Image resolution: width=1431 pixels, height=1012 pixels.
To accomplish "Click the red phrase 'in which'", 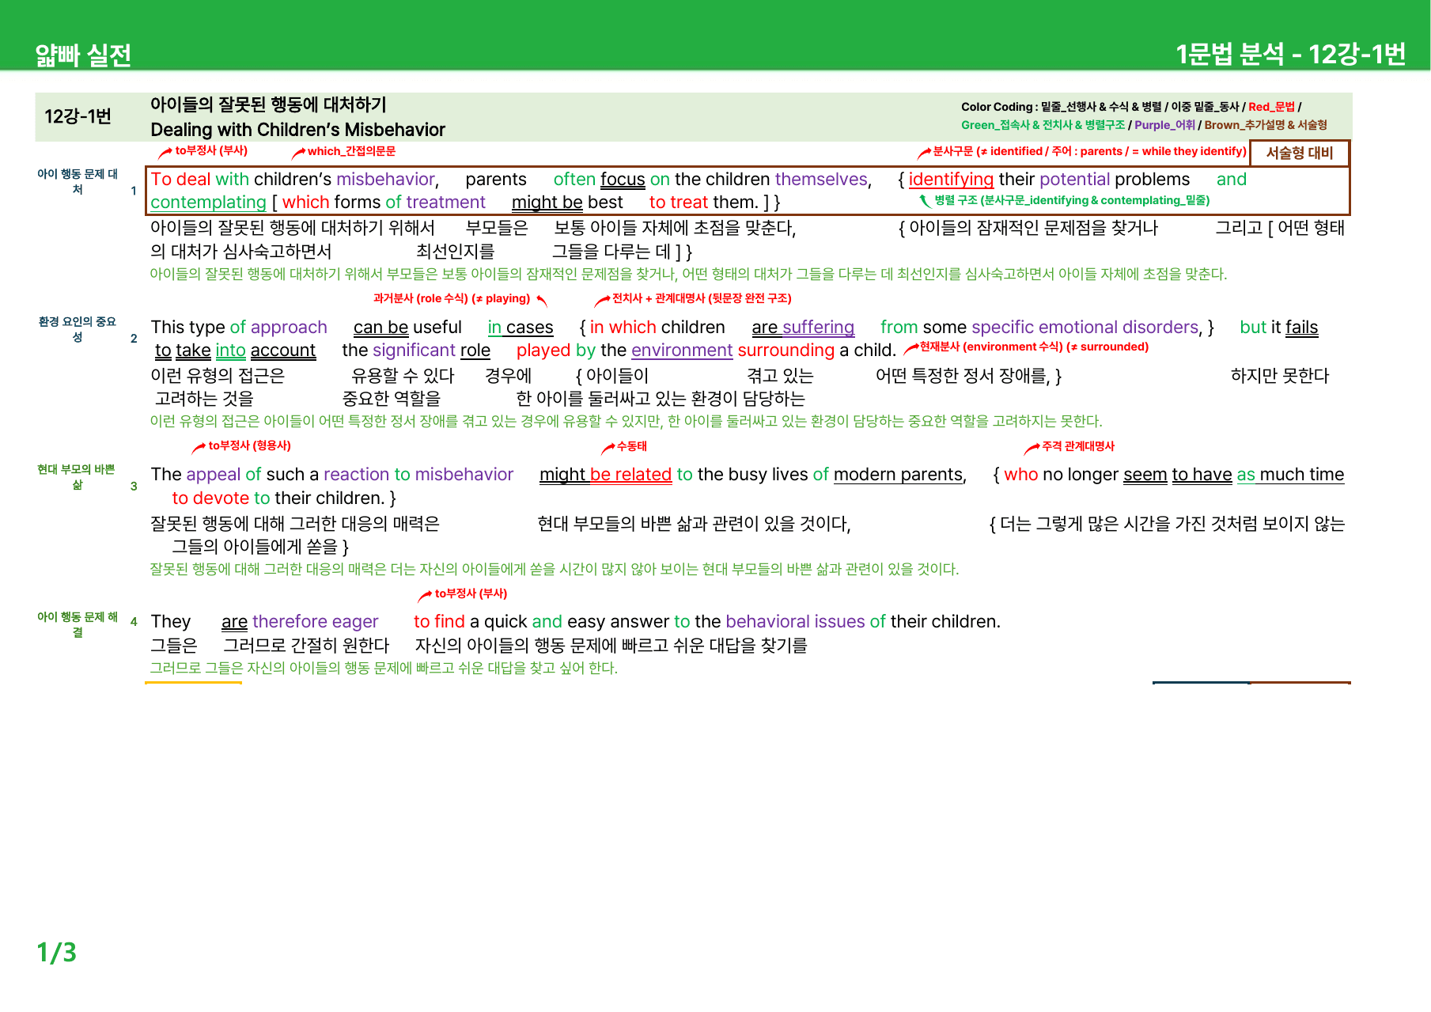I will [x=623, y=328].
